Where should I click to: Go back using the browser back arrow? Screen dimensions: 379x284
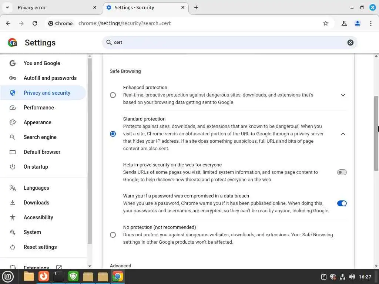tap(8, 23)
